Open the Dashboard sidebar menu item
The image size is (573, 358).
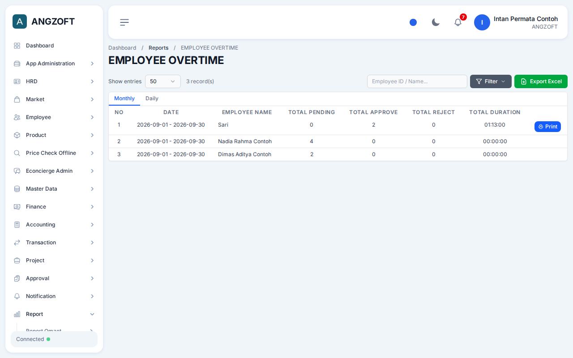click(54, 46)
